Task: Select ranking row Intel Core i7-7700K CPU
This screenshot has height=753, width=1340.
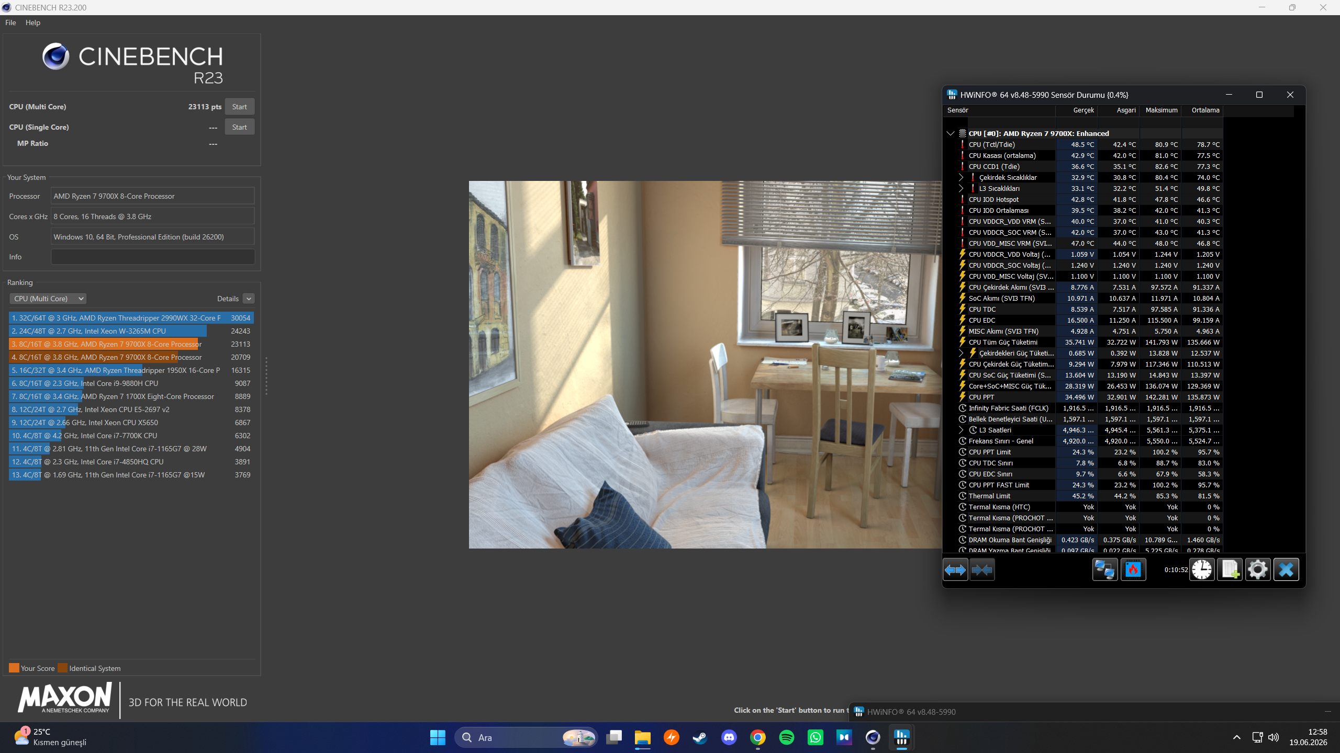Action: [x=131, y=436]
